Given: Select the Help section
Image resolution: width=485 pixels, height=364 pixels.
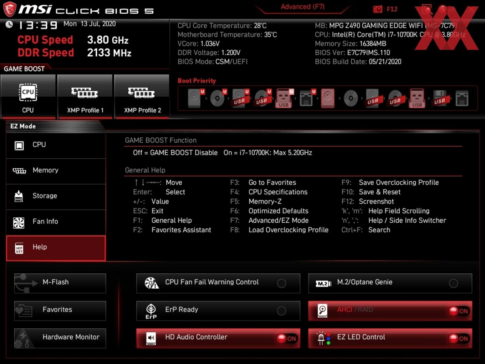Looking at the screenshot, I should click(56, 248).
